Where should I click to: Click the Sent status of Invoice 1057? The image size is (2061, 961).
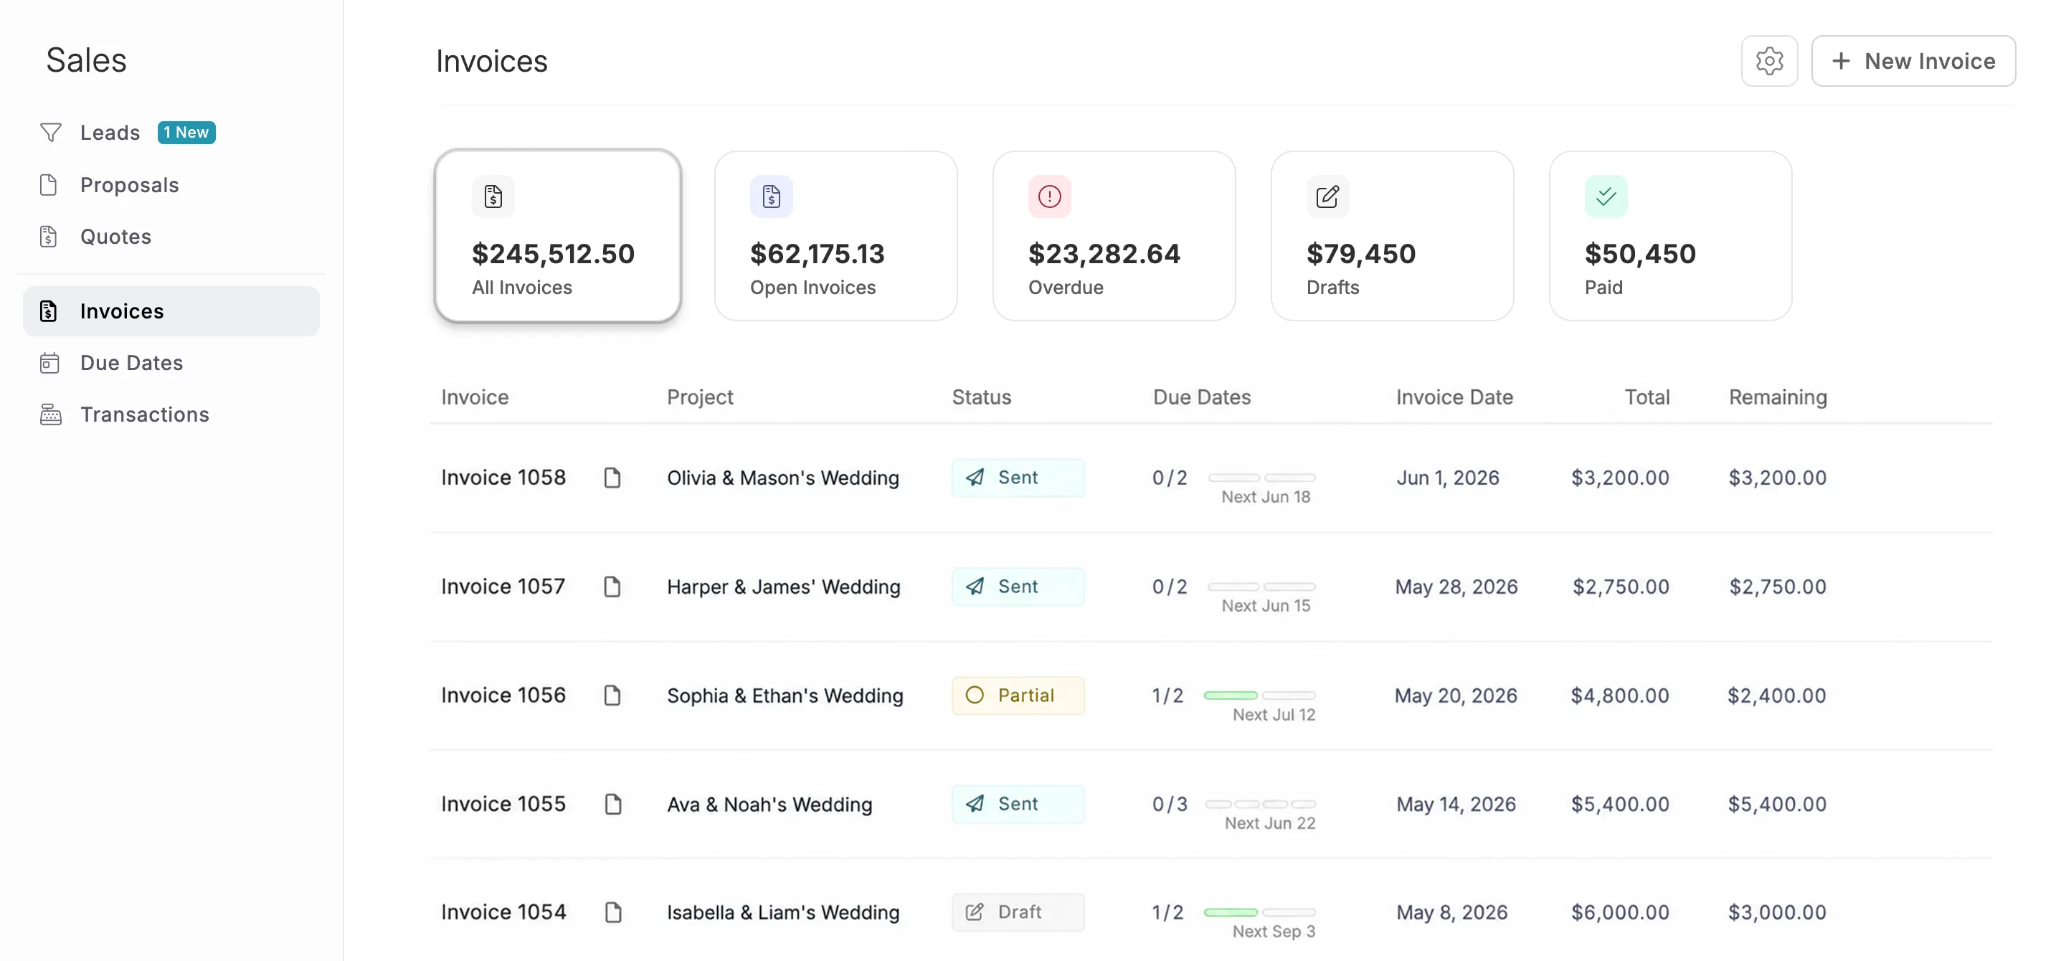(1018, 587)
